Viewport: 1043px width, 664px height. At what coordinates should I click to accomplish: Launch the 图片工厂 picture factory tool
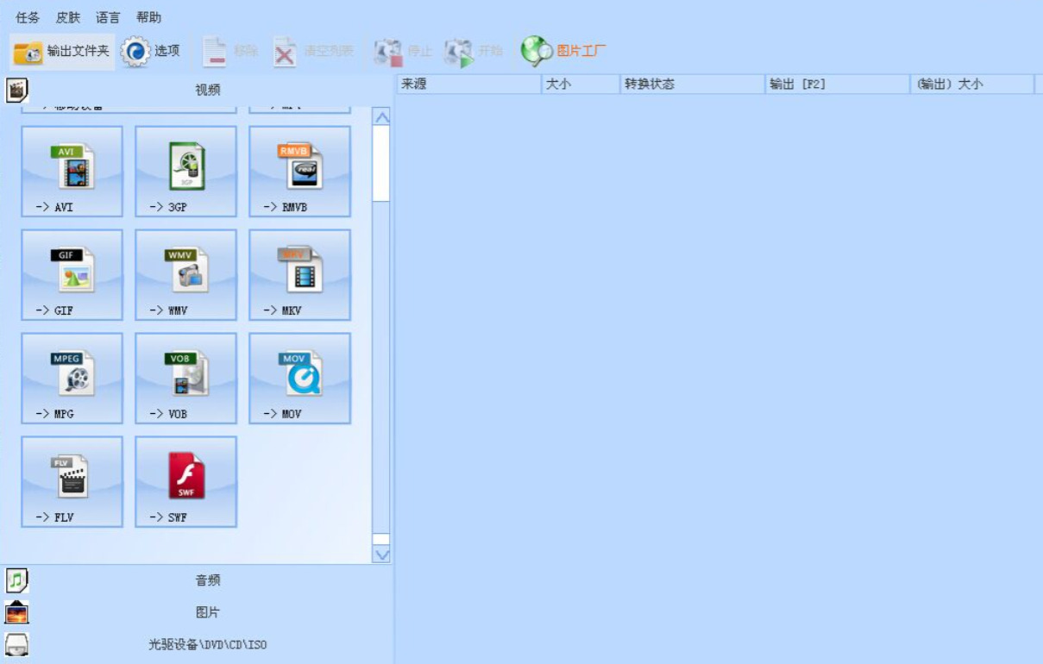[x=563, y=52]
